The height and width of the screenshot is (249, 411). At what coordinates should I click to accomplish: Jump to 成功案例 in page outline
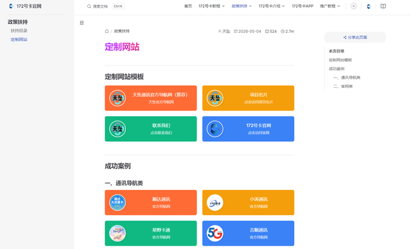click(337, 69)
